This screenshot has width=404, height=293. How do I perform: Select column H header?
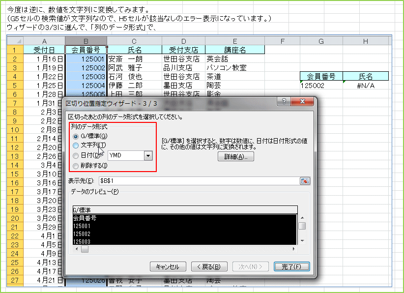pyautogui.click(x=365, y=41)
